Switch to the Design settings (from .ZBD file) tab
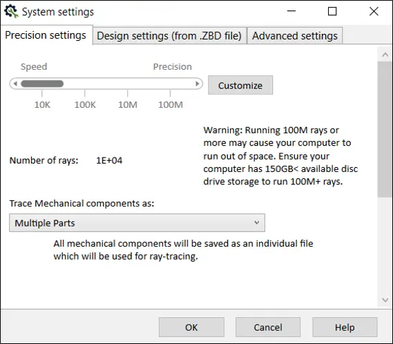This screenshot has height=344, width=393. pyautogui.click(x=169, y=36)
